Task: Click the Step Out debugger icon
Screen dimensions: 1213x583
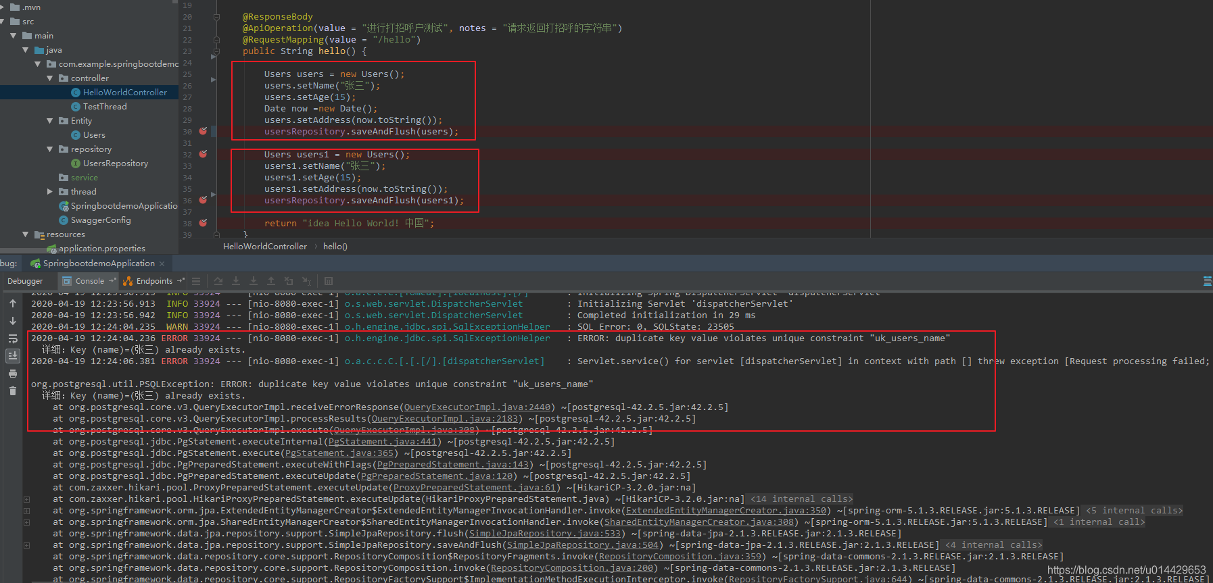Action: point(271,281)
